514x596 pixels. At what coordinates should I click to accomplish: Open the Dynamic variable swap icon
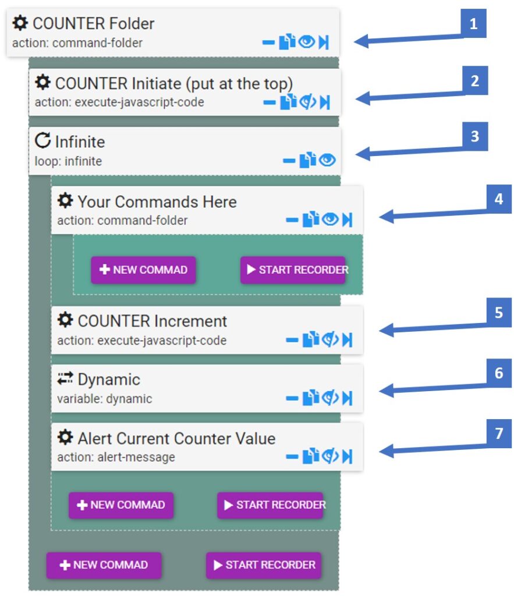click(x=65, y=378)
